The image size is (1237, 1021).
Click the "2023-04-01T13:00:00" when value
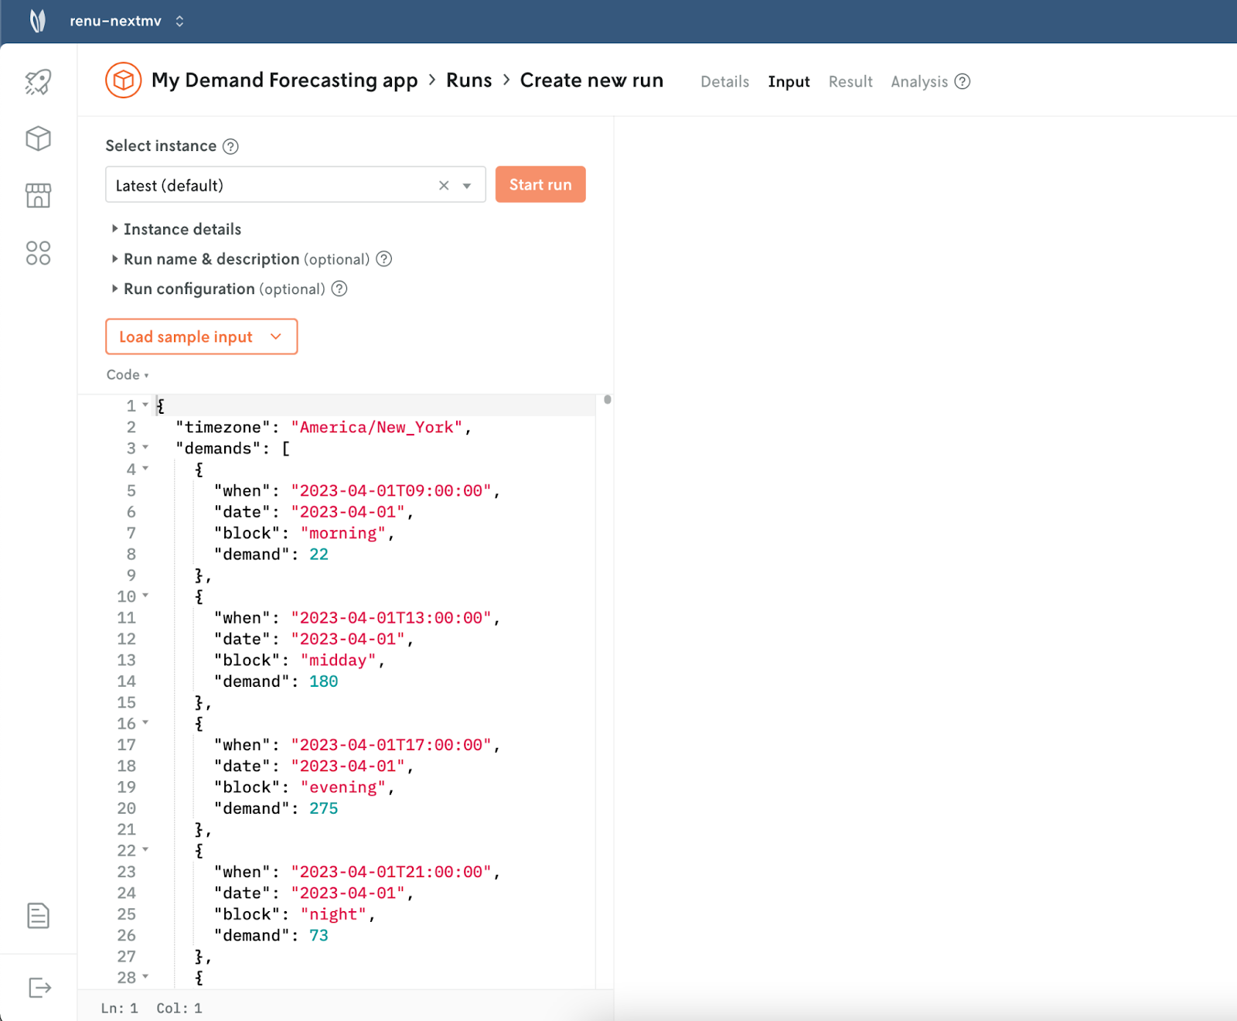click(x=391, y=617)
